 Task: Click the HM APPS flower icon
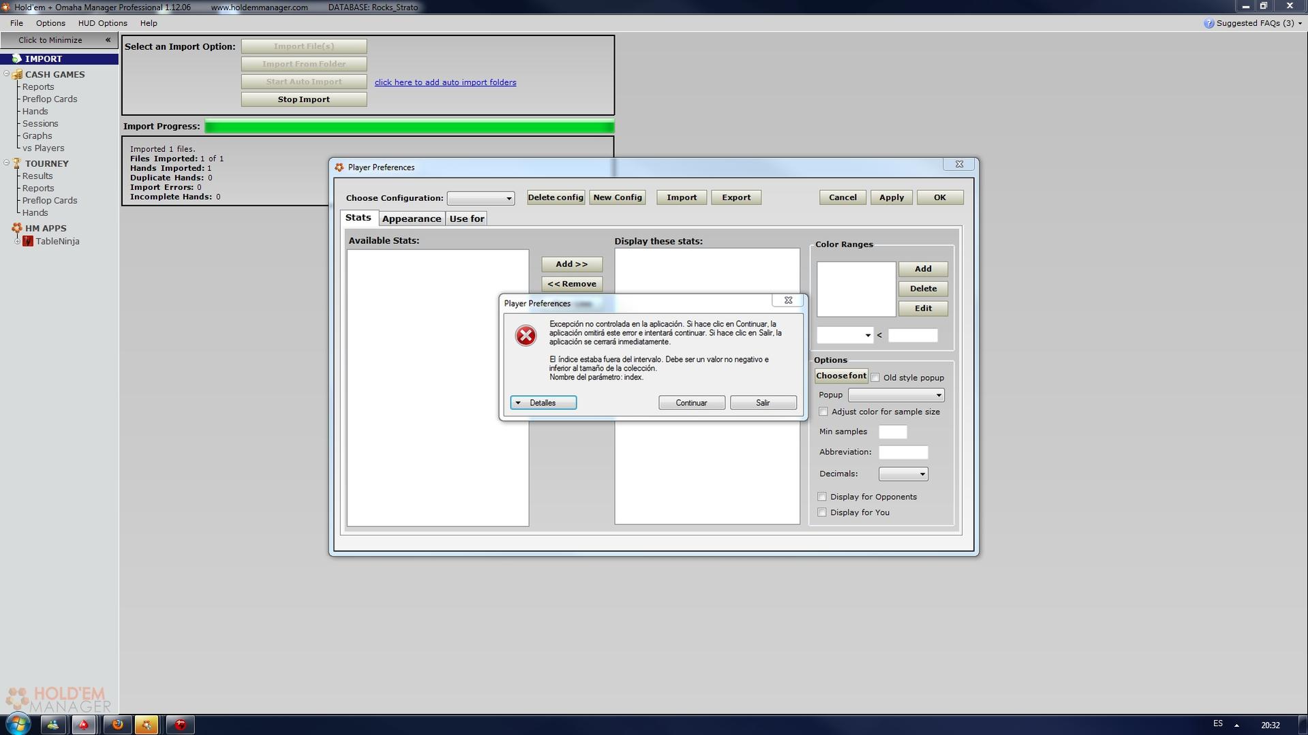(17, 228)
